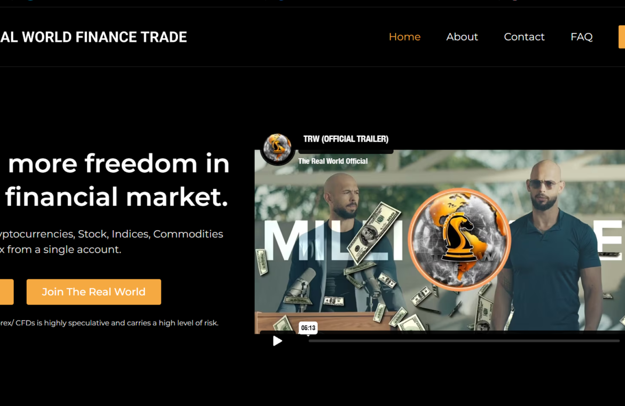Click the 06:13 duration label
This screenshot has width=625, height=406.
click(x=308, y=328)
